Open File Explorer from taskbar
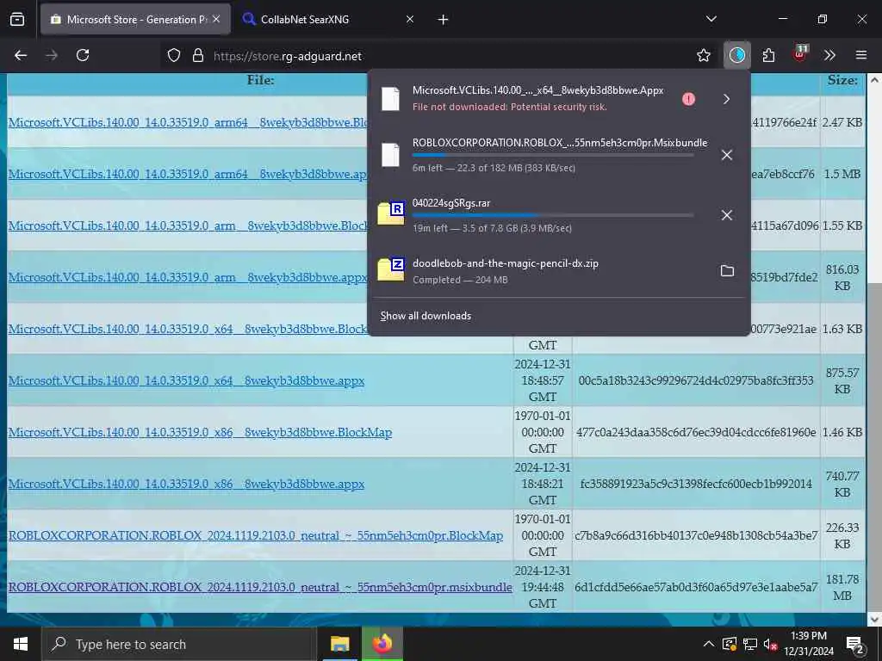This screenshot has width=882, height=661. tap(339, 644)
